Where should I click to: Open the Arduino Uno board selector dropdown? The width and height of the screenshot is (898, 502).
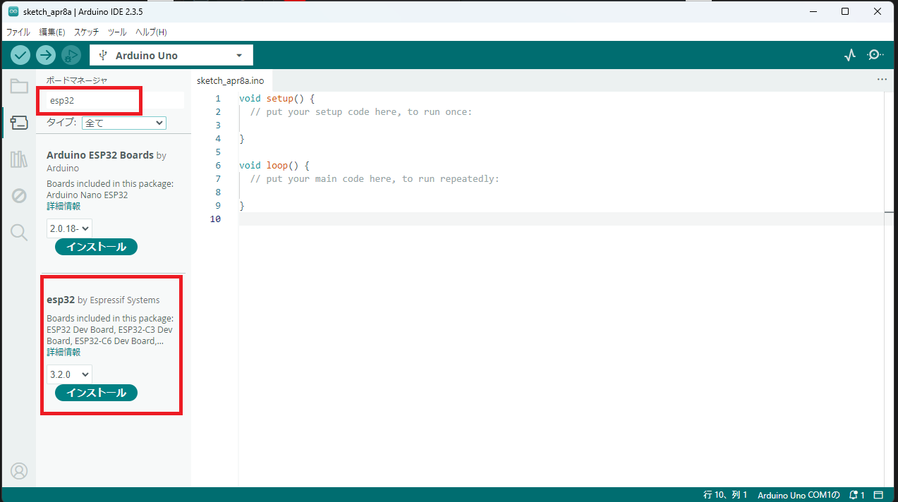click(171, 54)
